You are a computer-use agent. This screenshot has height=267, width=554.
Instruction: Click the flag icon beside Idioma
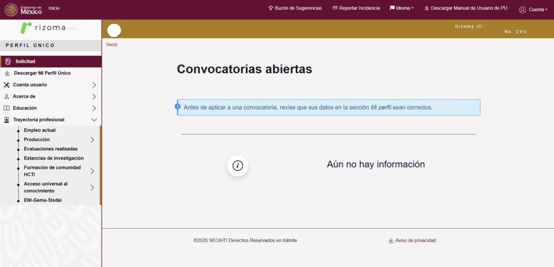[x=392, y=8]
